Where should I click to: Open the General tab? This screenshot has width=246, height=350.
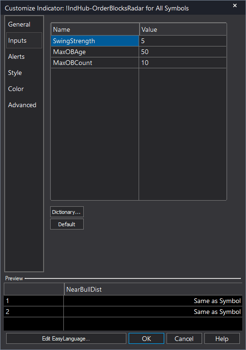(24, 24)
